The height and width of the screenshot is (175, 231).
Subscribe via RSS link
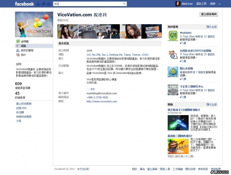21,108
